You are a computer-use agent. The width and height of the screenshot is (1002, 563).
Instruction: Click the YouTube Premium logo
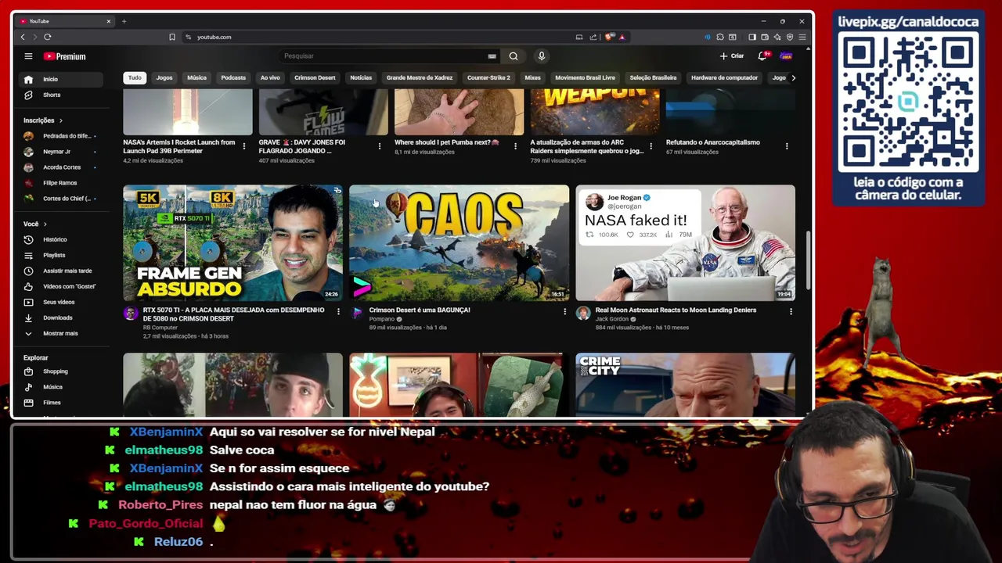[64, 56]
